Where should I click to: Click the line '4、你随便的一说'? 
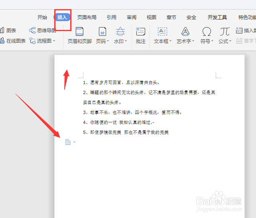(118, 122)
